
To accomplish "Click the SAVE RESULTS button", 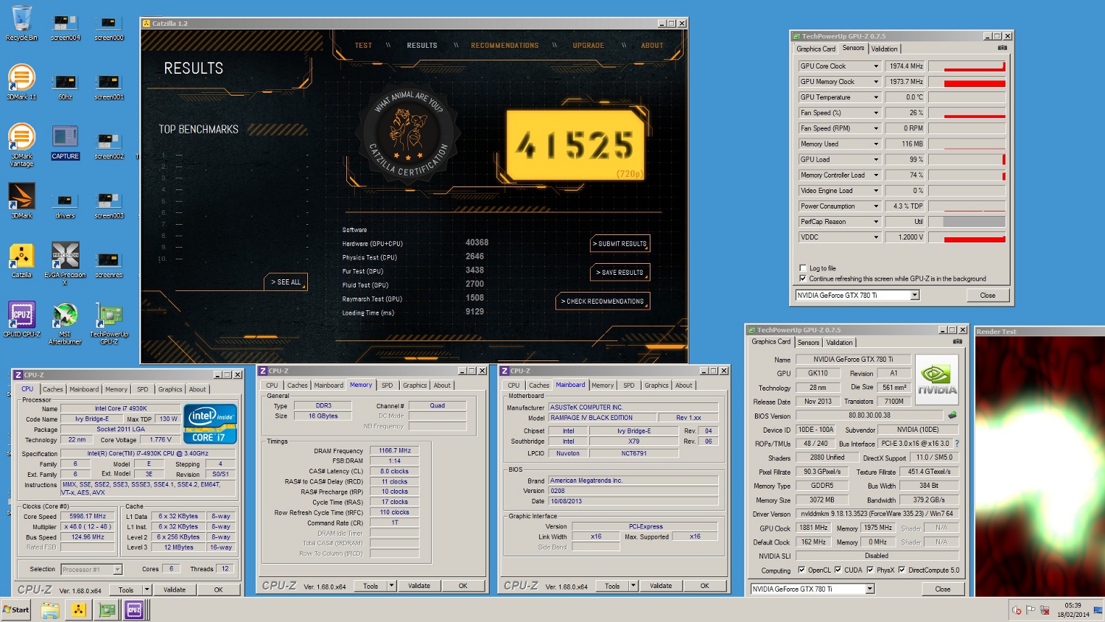I will point(620,273).
